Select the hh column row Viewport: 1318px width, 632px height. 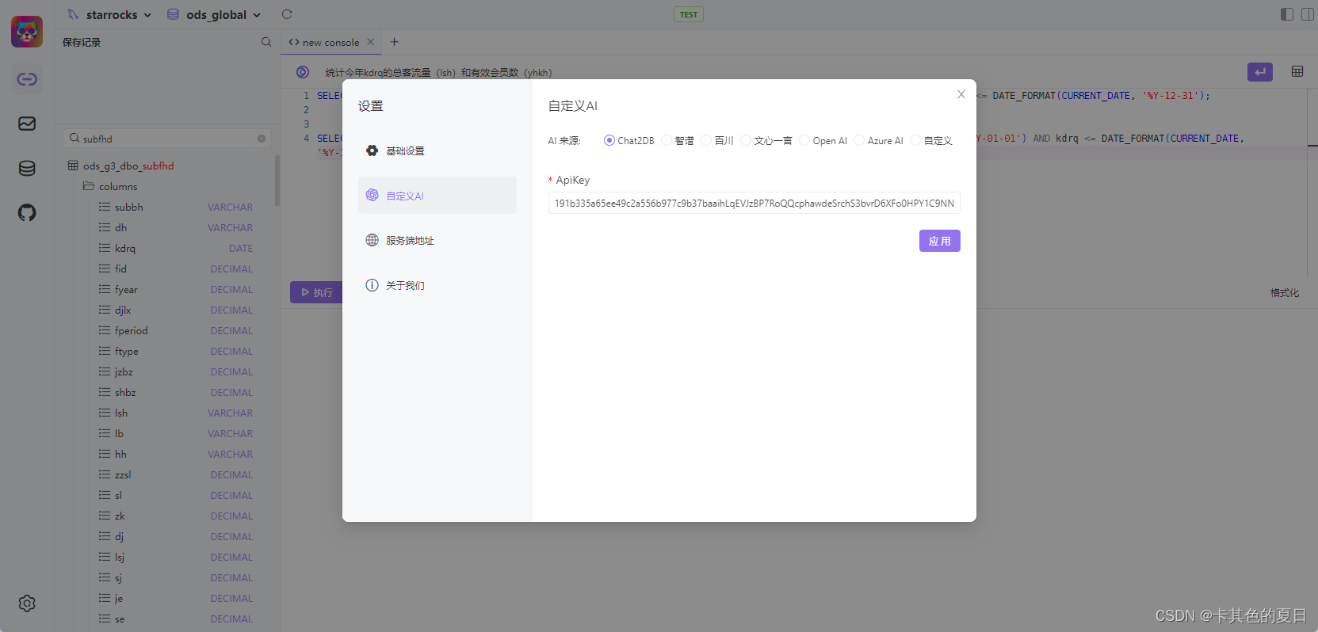[x=176, y=454]
